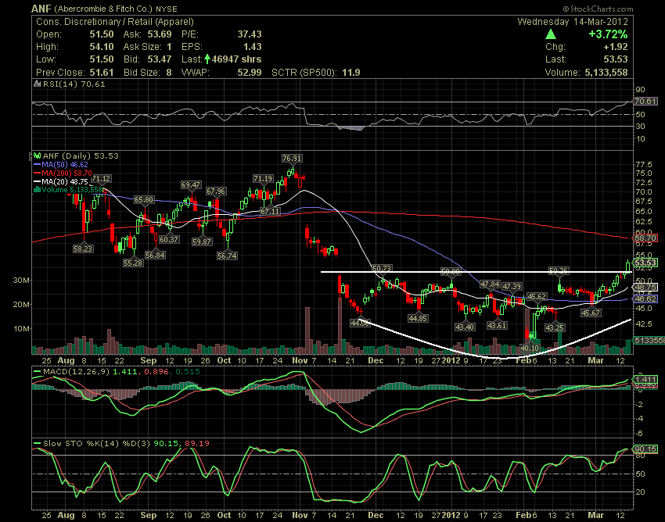Click the 'Slow STO %K(14) %D(3)' label
This screenshot has height=522, width=665.
tap(96, 444)
